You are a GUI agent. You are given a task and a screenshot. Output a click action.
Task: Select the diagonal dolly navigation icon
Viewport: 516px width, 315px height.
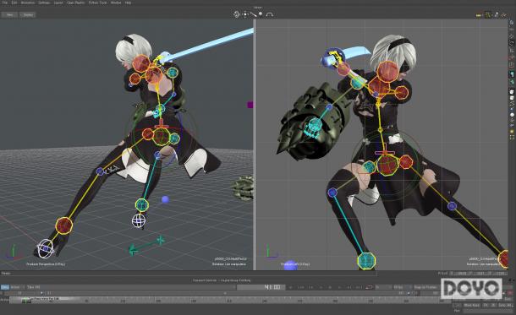254,14
